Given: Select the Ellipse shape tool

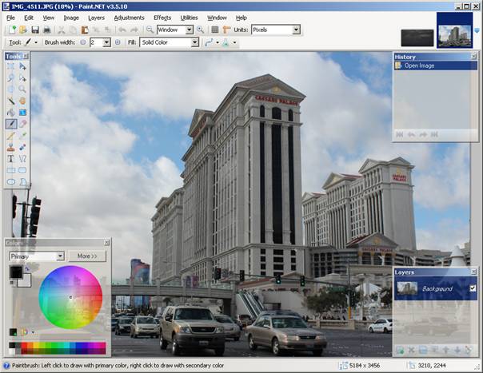Looking at the screenshot, I should (x=10, y=181).
